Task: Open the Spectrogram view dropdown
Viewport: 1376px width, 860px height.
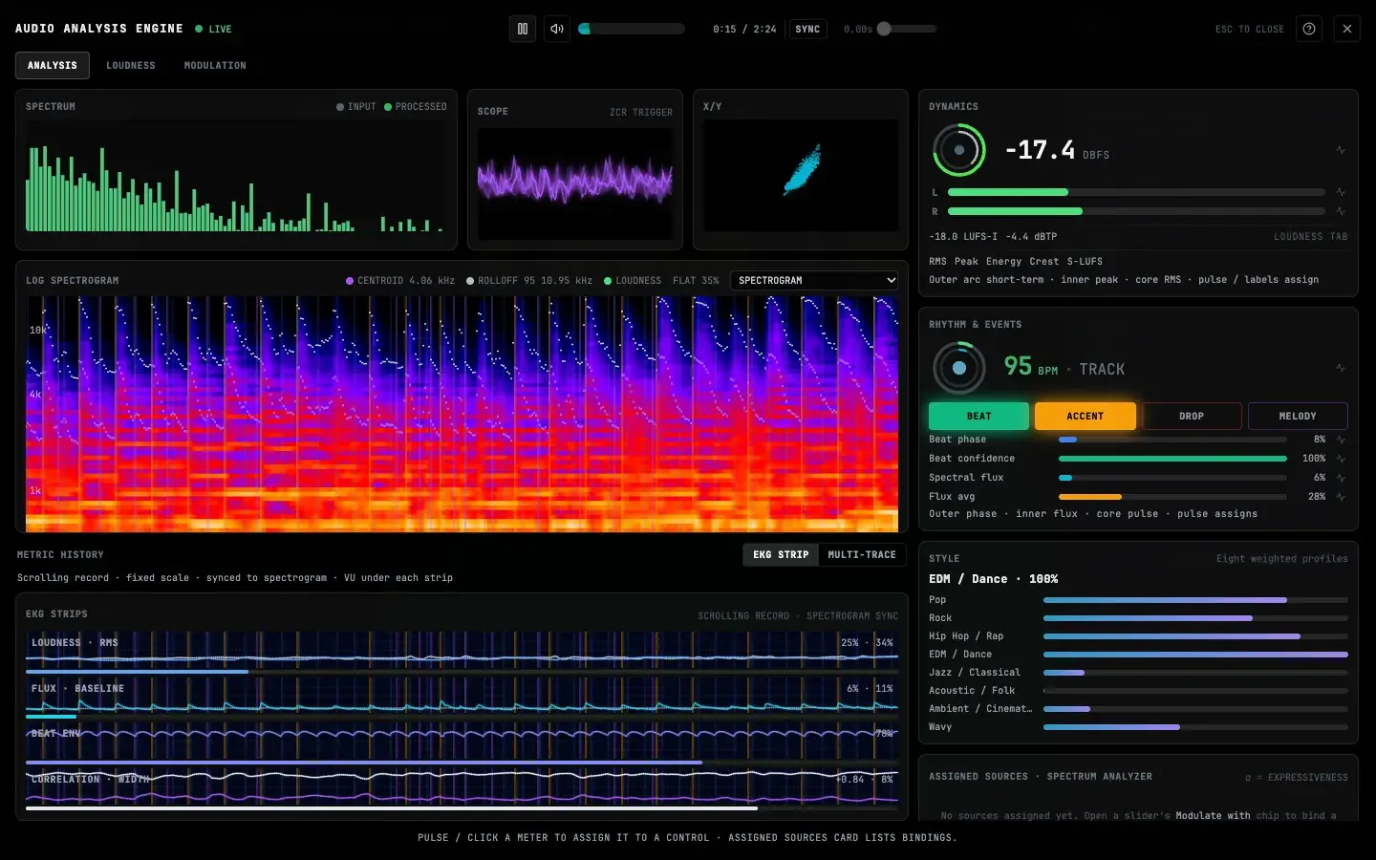Action: coord(814,281)
